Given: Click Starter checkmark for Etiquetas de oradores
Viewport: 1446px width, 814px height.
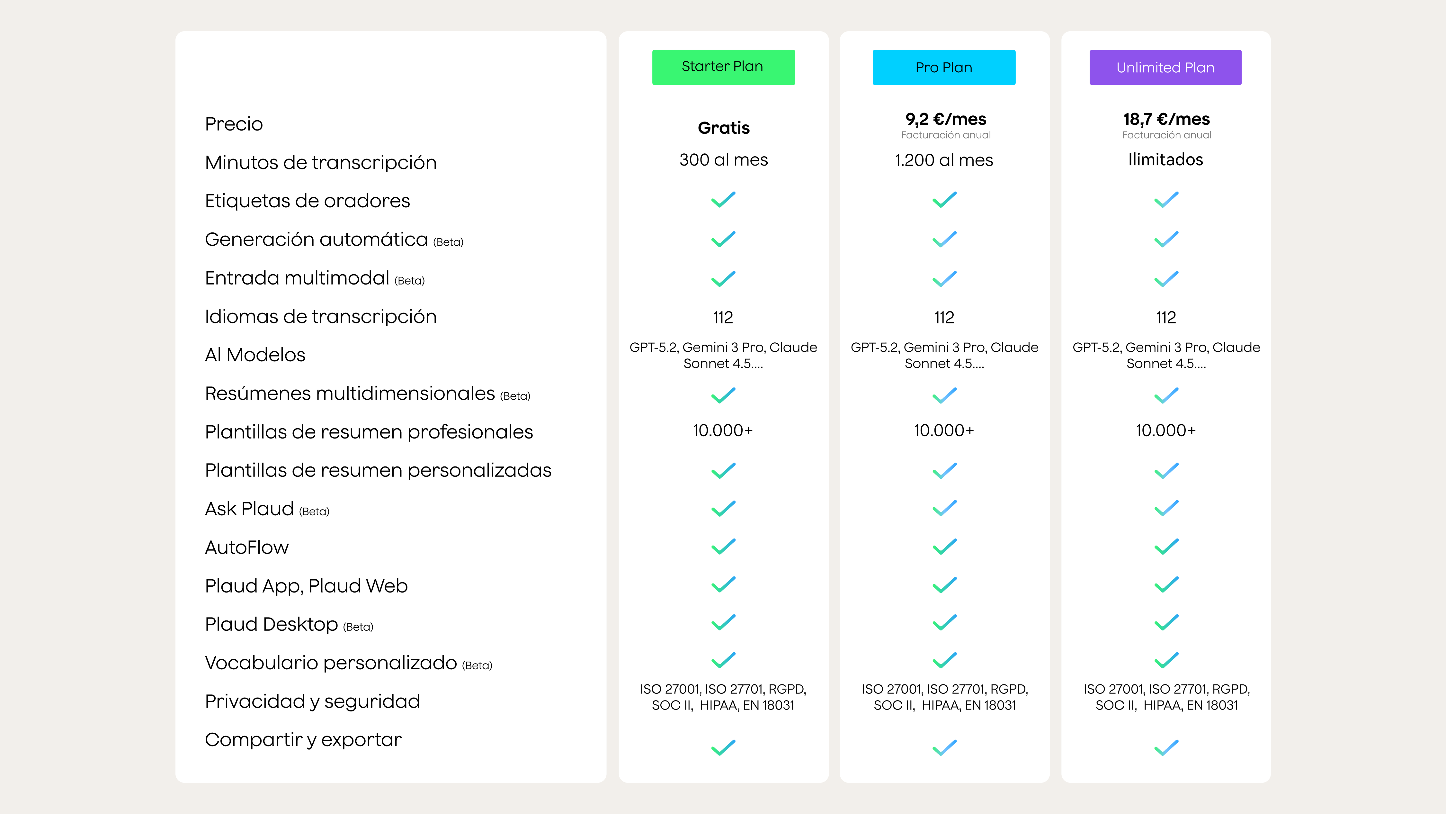Looking at the screenshot, I should (723, 200).
